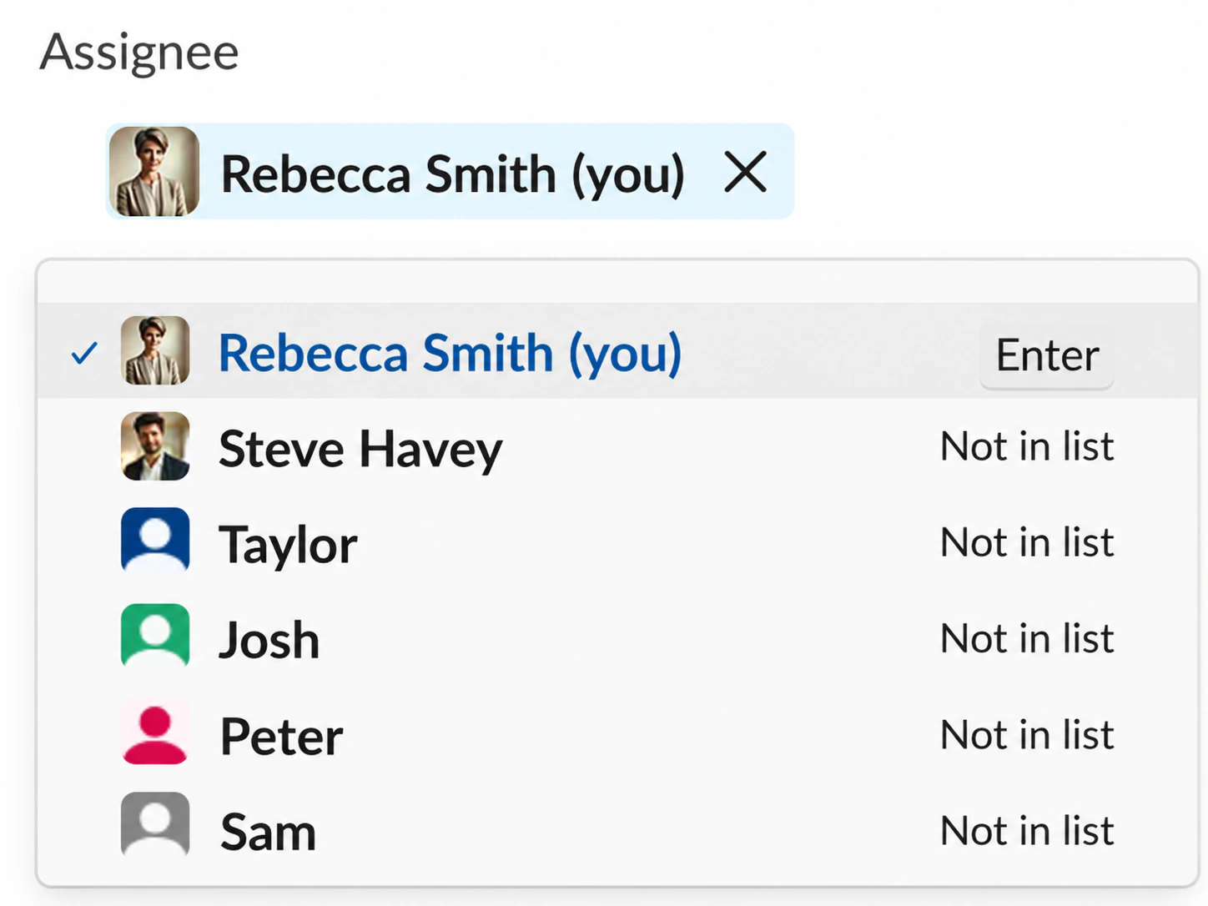Choose Steve Havey as assignee

click(x=617, y=446)
